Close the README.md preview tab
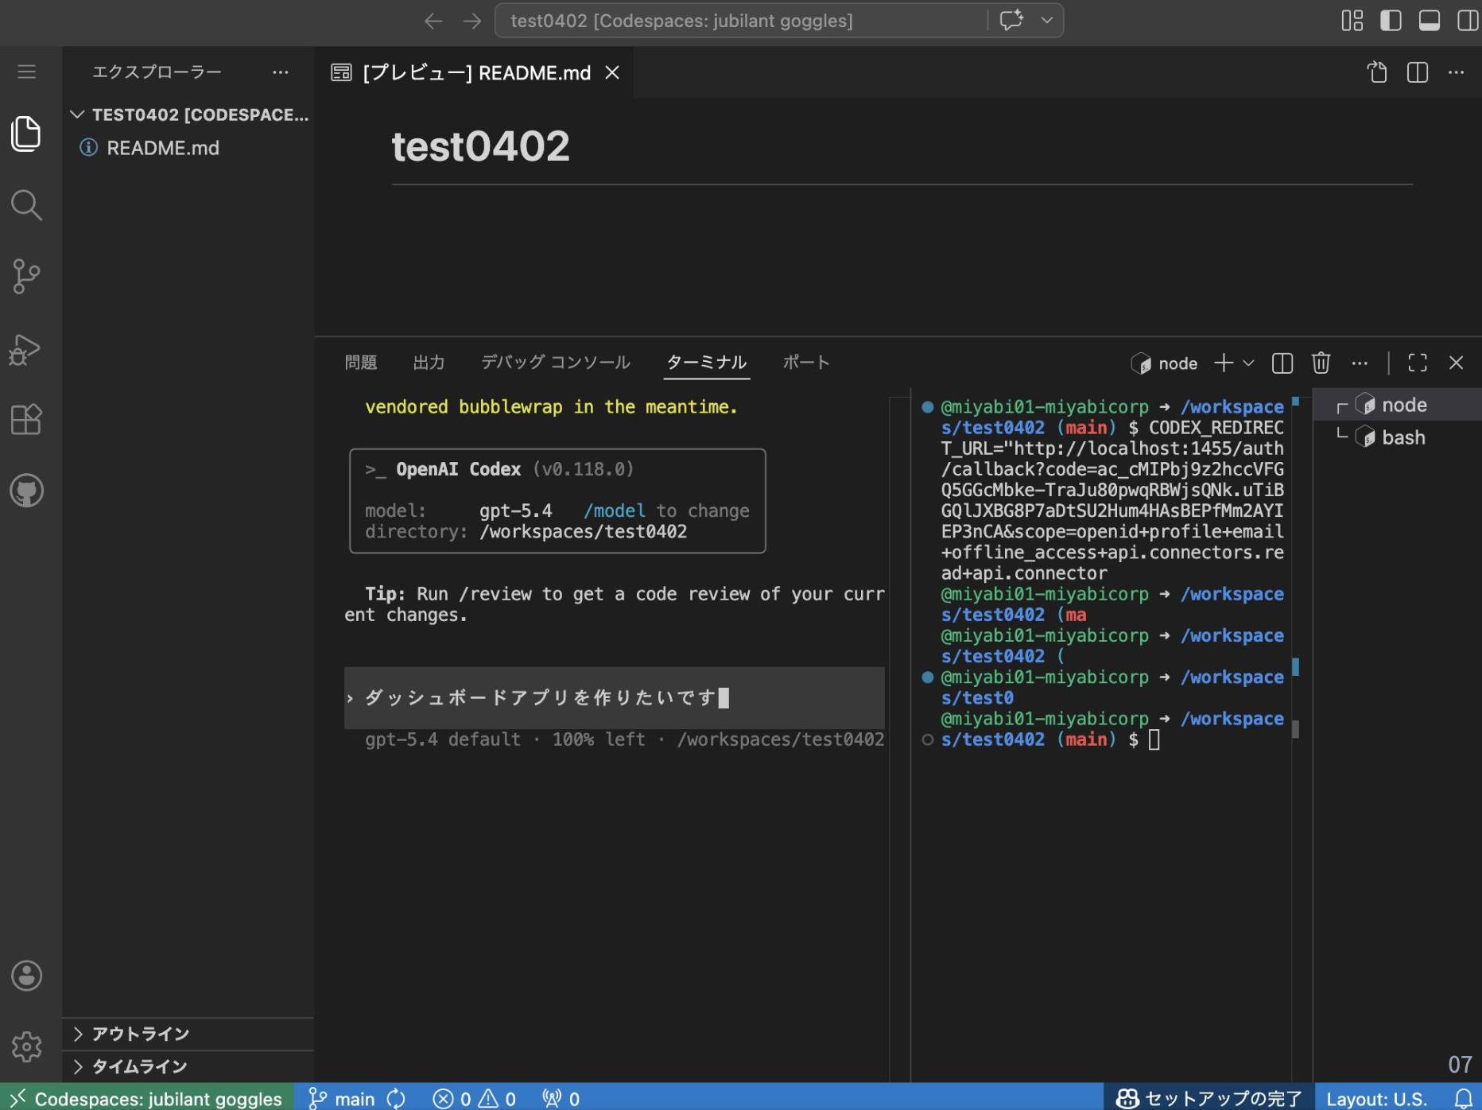Screen dimensions: 1482x1110 click(x=612, y=72)
